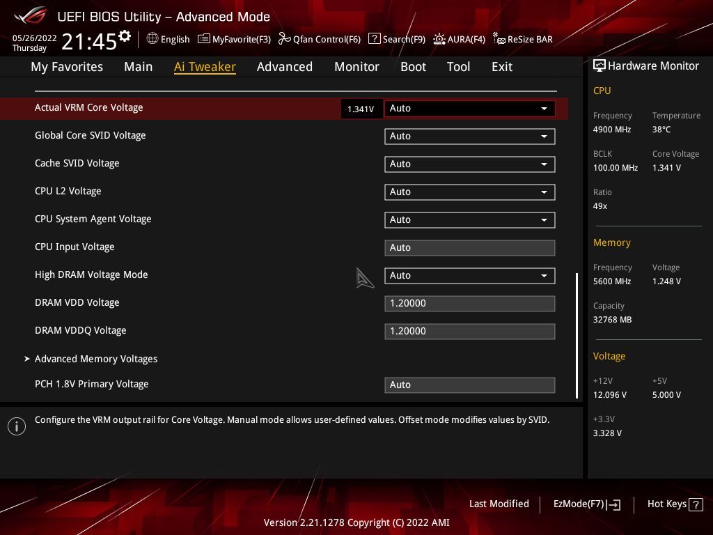Viewport: 713px width, 535px height.
Task: Open settings gear next to clock
Action: click(x=125, y=36)
